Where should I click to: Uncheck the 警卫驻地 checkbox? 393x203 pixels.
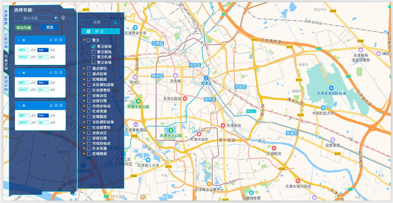(94, 47)
